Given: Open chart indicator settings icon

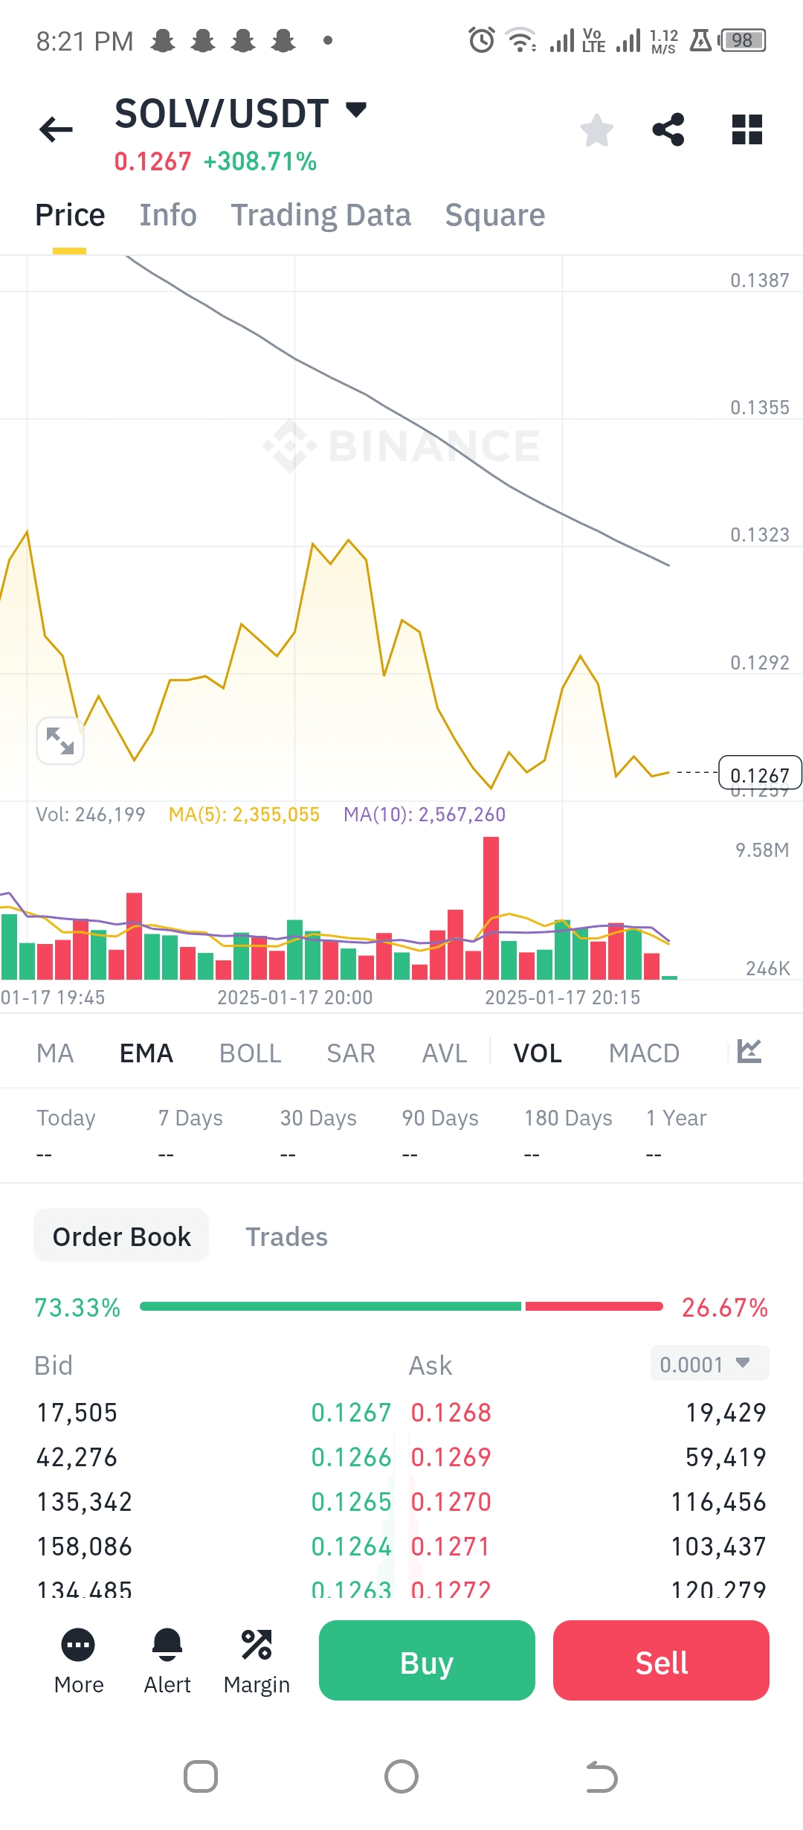Looking at the screenshot, I should point(749,1052).
